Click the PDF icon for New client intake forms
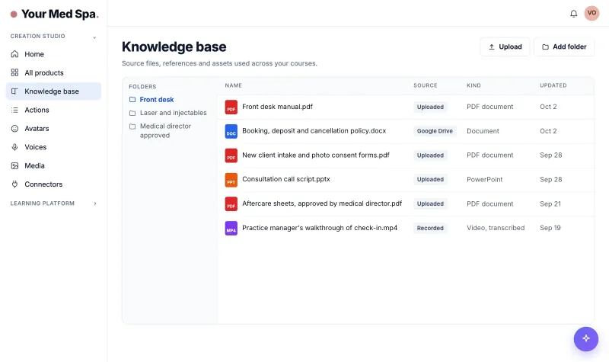This screenshot has height=362, width=609. tap(231, 155)
